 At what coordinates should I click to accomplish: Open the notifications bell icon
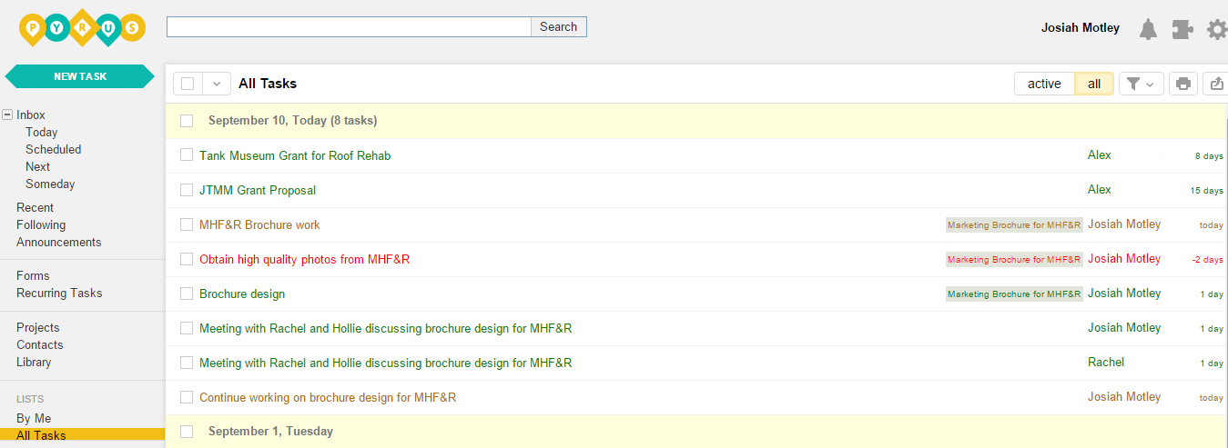pos(1148,29)
